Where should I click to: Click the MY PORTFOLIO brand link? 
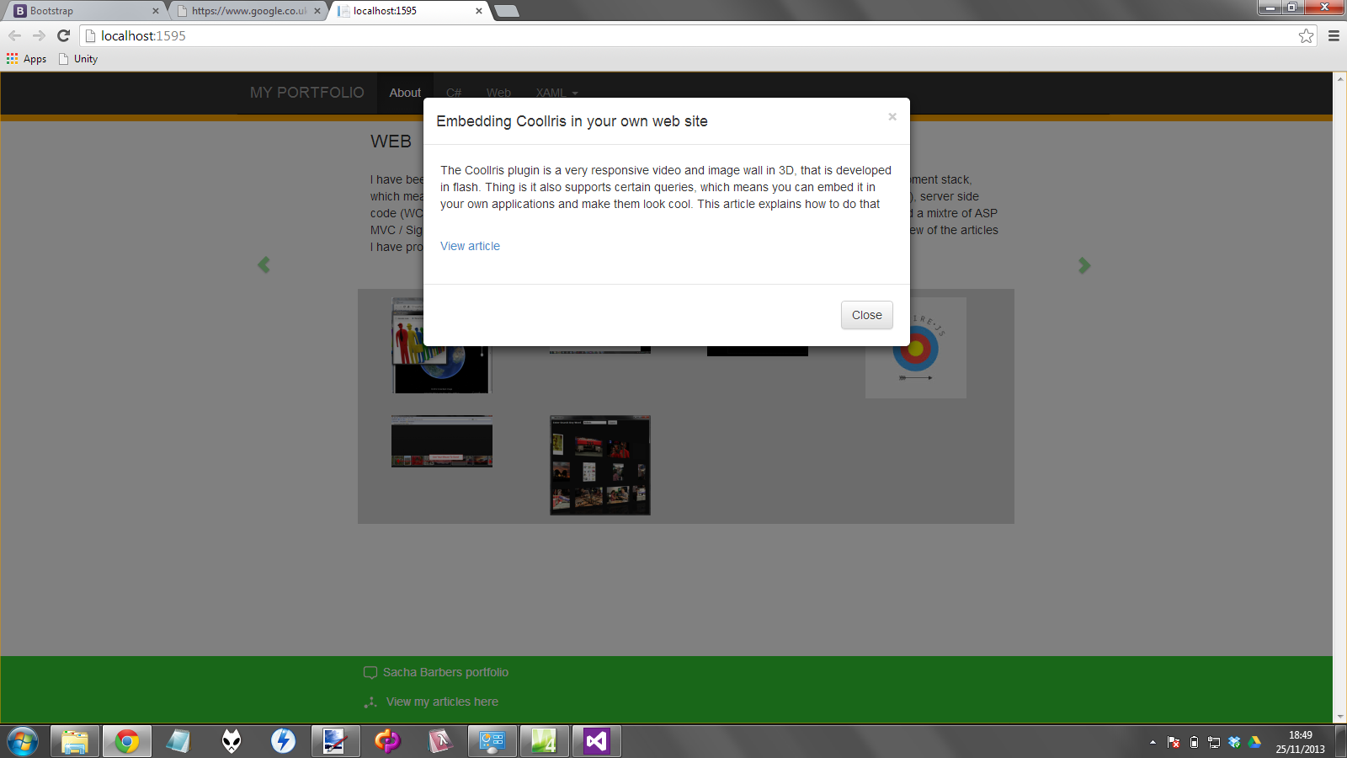[307, 93]
